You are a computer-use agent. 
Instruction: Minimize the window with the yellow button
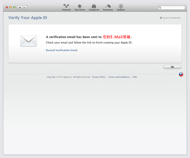(x=10, y=8)
